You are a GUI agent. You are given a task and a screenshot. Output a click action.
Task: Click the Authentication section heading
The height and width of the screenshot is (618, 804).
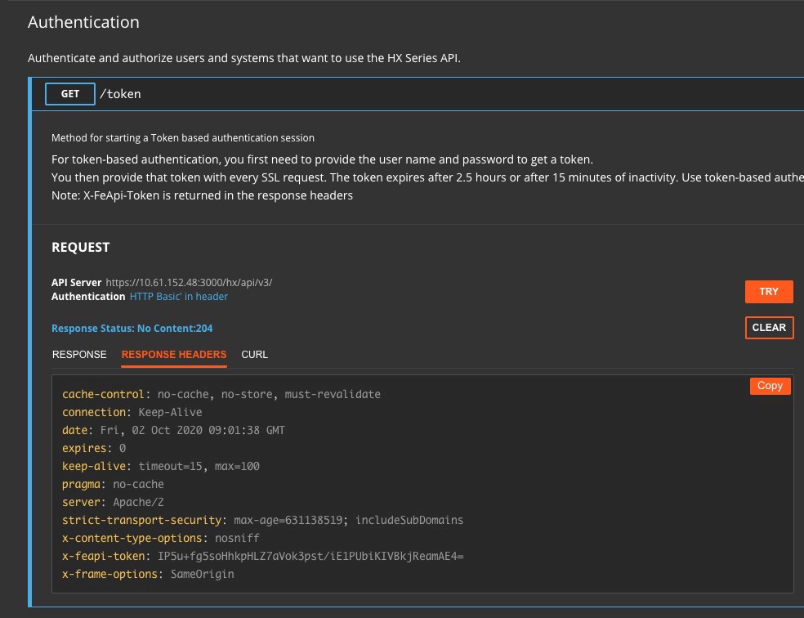coord(83,22)
